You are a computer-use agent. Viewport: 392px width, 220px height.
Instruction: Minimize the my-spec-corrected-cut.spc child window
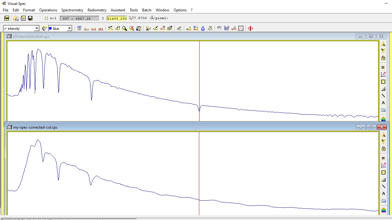click(x=361, y=127)
